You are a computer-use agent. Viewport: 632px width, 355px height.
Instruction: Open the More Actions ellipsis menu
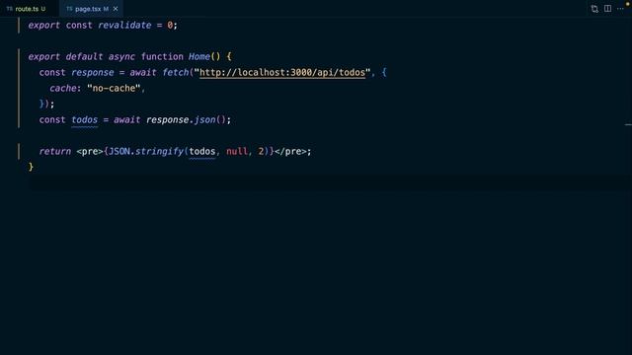click(620, 9)
